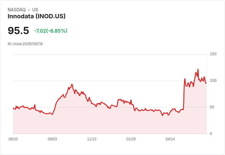Click the NASDAQ exchange label
This screenshot has width=225, height=155.
(x=17, y=10)
